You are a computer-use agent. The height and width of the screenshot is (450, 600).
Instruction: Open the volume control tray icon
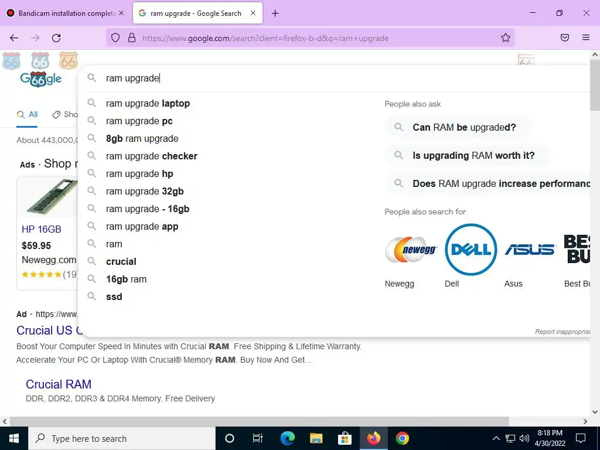[524, 438]
